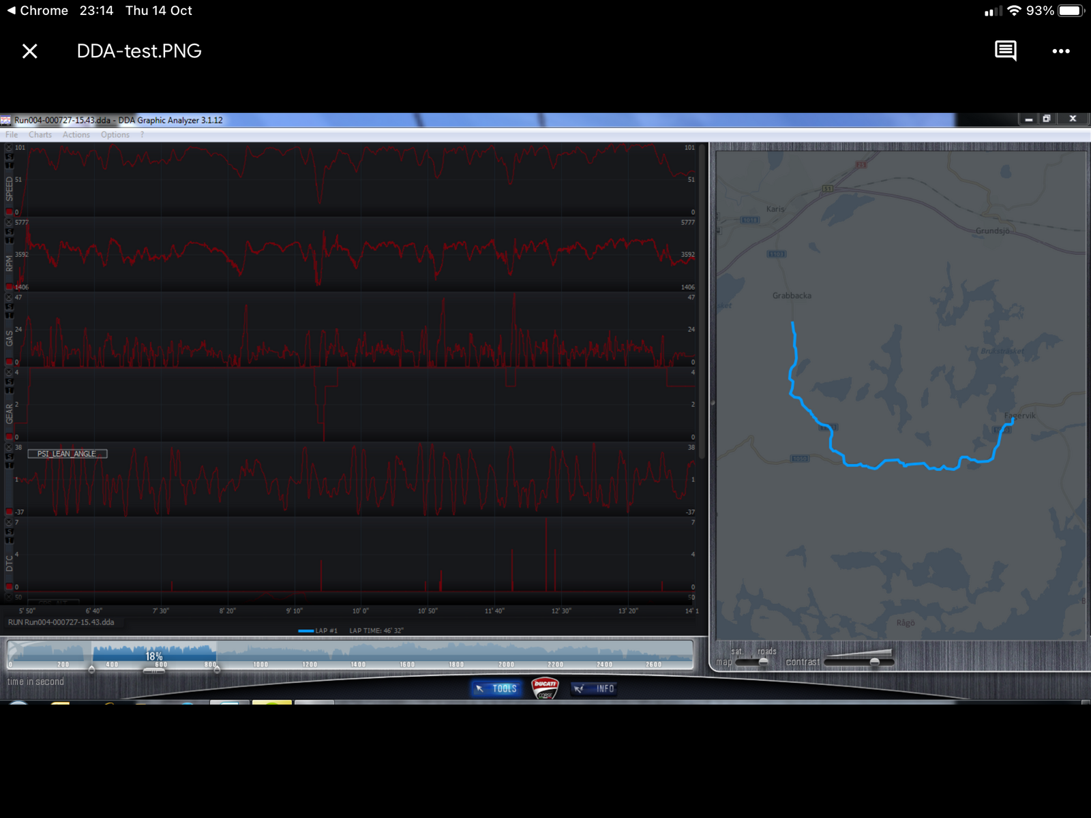Click the 18% timeline selection handle
This screenshot has width=1091, height=818.
pos(154,671)
